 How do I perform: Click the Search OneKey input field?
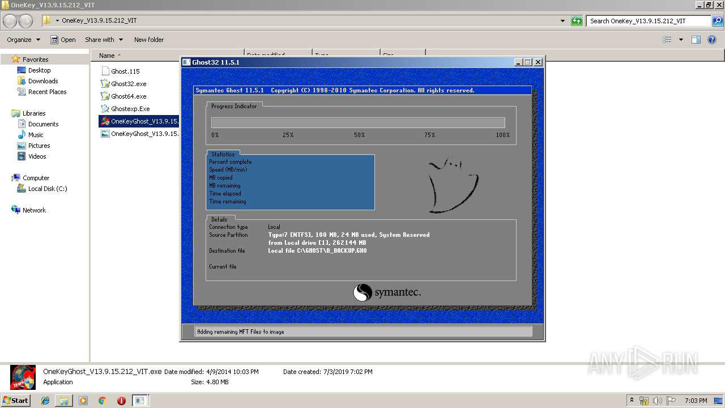pos(649,21)
